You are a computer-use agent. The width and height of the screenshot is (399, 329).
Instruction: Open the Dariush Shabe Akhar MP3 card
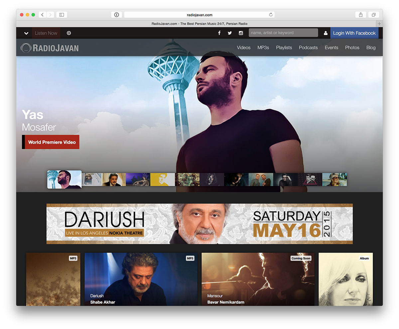141,279
